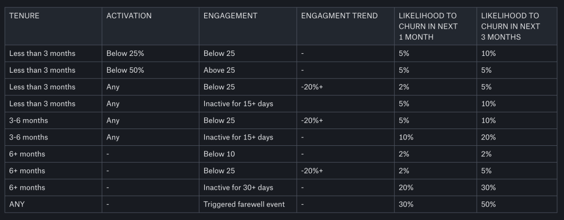Click the 'Below 50%' activation cell

(125, 70)
